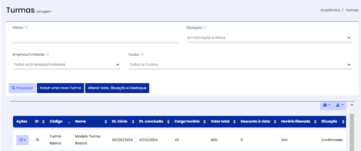The height and width of the screenshot is (151, 361).
Task: Sort by Situação column arrows
Action: pos(343,122)
